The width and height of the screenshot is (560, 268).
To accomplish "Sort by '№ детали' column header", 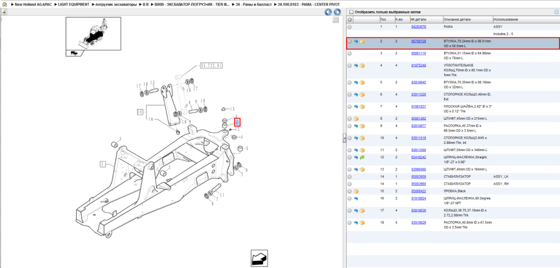I will pyautogui.click(x=426, y=19).
